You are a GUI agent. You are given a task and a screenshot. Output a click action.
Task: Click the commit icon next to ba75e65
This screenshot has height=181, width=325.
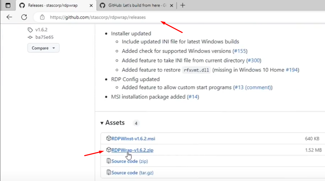pos(30,37)
